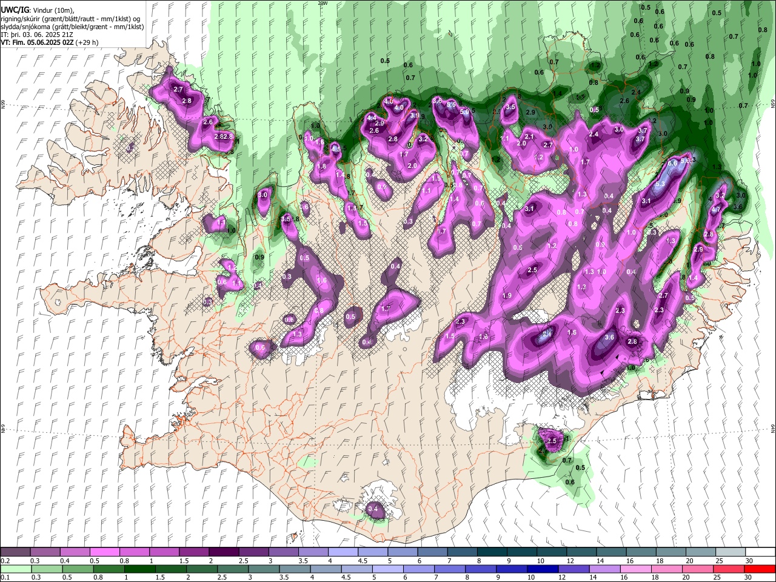The width and height of the screenshot is (776, 582).
Task: Select the bright pink 0.5 swatch in top legend row
Action: pos(105,552)
